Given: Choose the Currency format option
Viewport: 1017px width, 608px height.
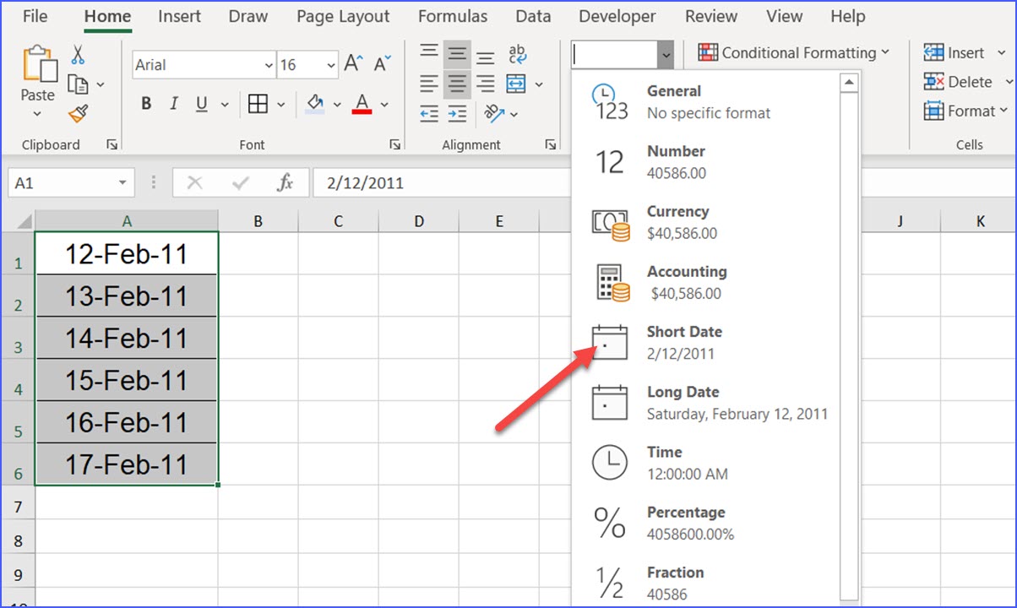Looking at the screenshot, I should 706,222.
